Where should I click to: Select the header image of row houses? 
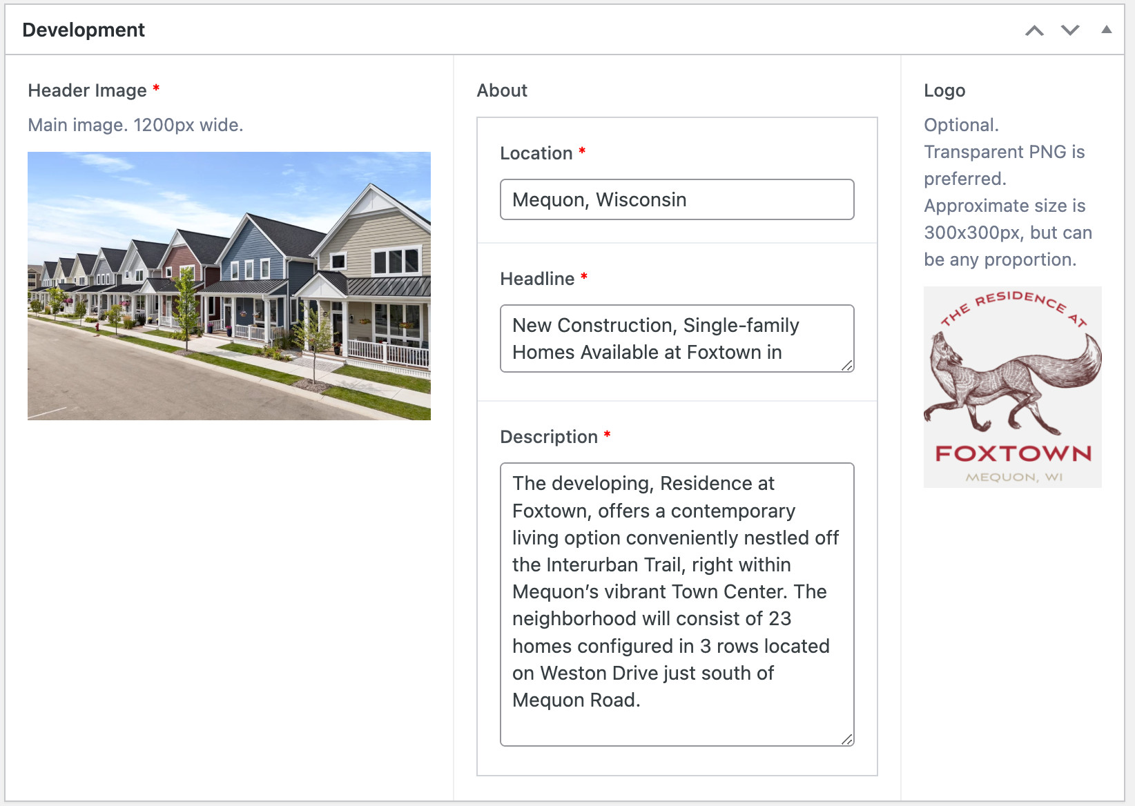(x=229, y=286)
